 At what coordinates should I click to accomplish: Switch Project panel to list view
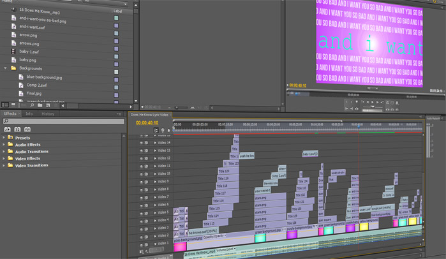click(5, 105)
